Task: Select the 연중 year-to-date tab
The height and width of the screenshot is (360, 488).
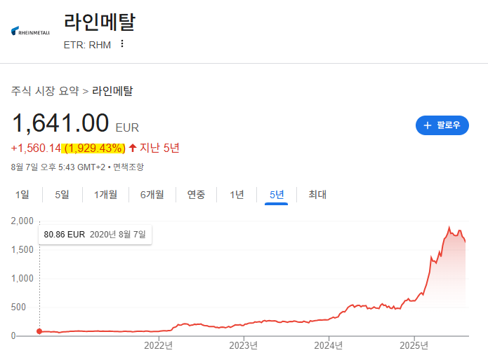Action: [196, 195]
